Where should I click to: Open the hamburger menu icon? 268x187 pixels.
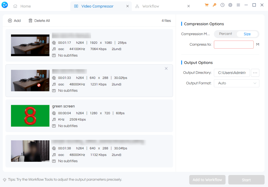tap(238, 5)
